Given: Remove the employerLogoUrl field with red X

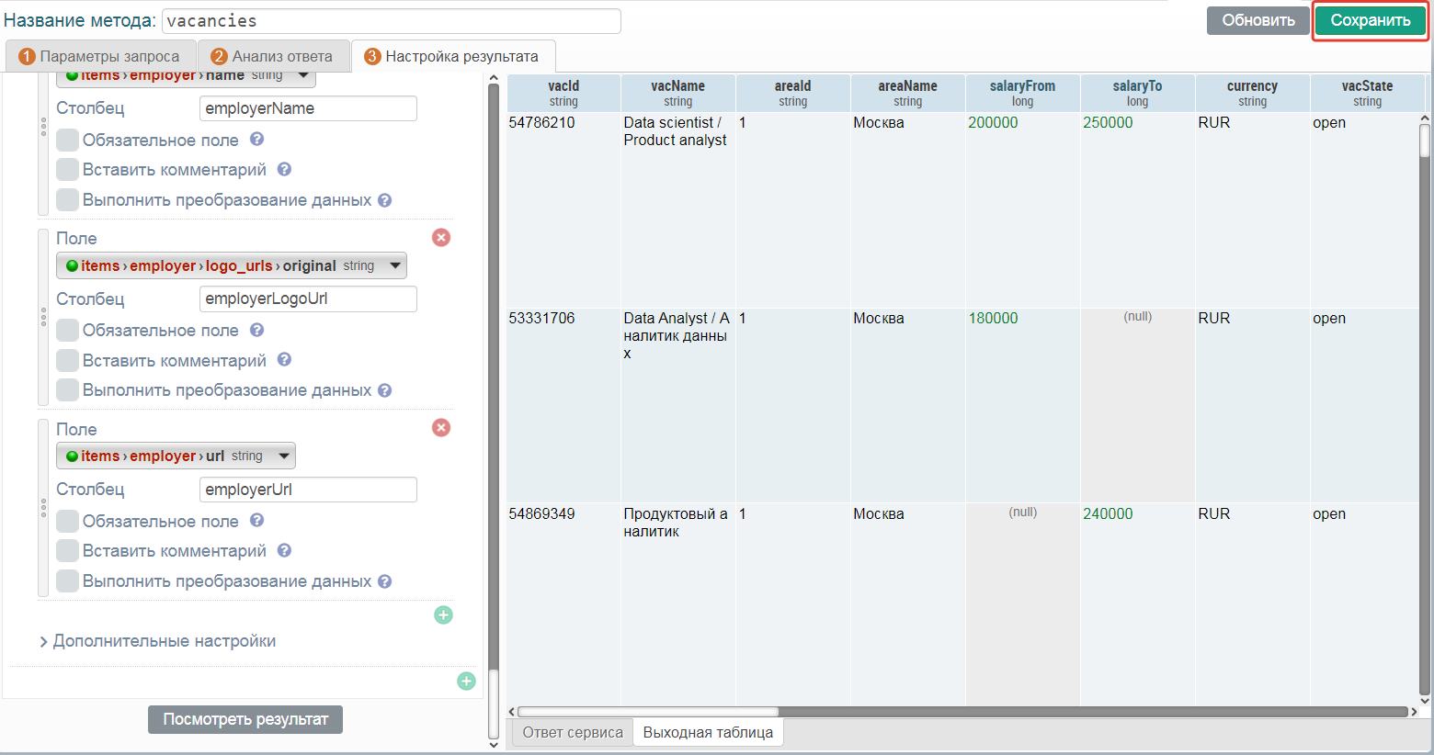Looking at the screenshot, I should pyautogui.click(x=441, y=238).
